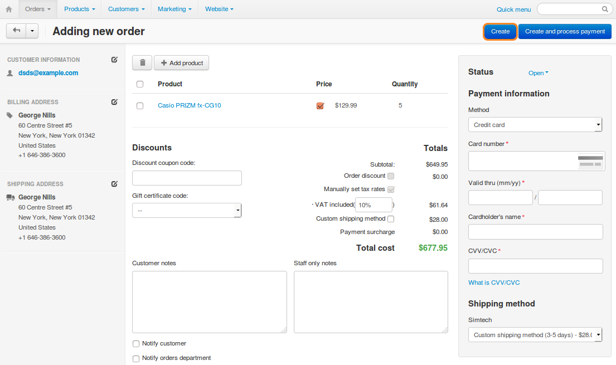Screen dimensions: 616x365
Task: Click the Create button
Action: [500, 31]
